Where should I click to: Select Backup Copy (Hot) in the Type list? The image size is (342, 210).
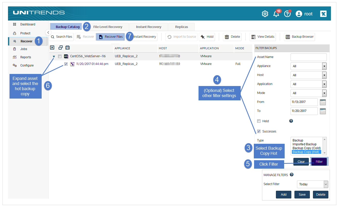click(x=306, y=152)
